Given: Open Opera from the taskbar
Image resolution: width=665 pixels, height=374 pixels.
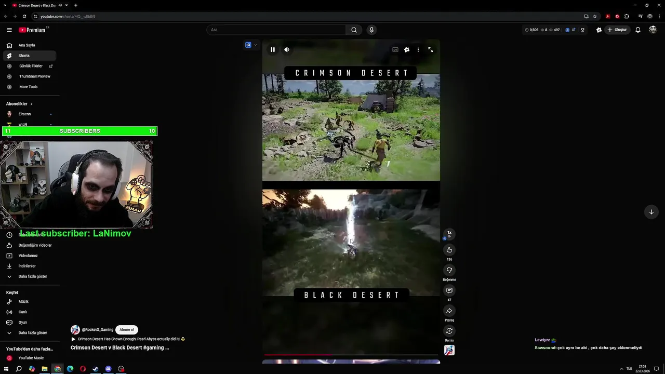Looking at the screenshot, I should [x=83, y=369].
